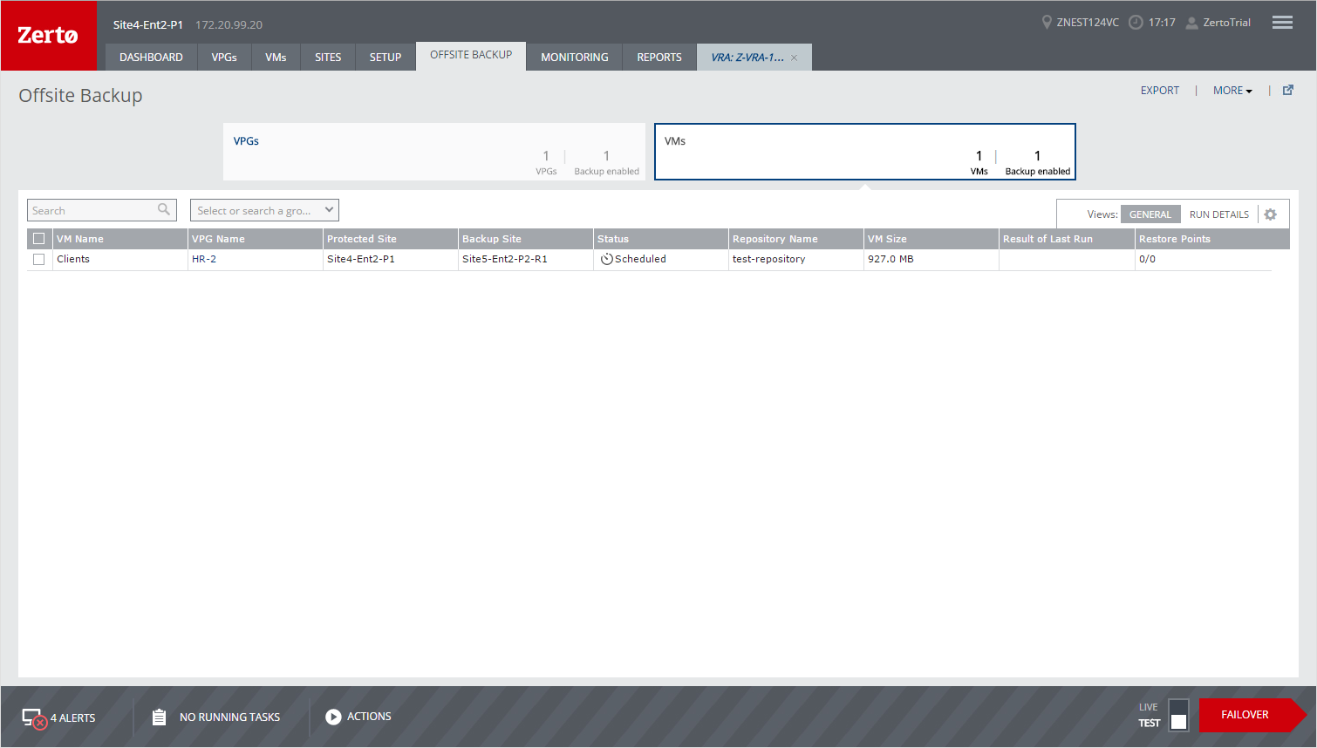Image resolution: width=1317 pixels, height=748 pixels.
Task: Open the MONITORING tab
Action: pyautogui.click(x=575, y=58)
